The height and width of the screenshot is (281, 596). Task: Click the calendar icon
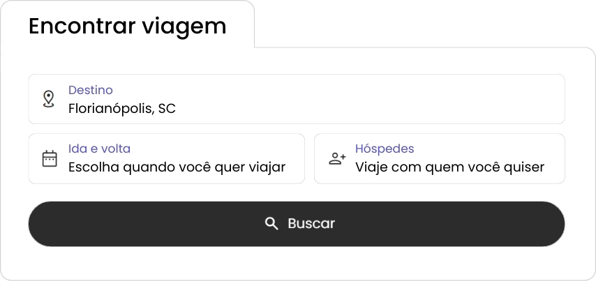click(x=50, y=158)
